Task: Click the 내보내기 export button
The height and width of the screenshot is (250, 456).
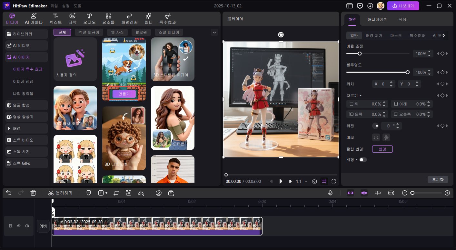Action: [x=403, y=6]
